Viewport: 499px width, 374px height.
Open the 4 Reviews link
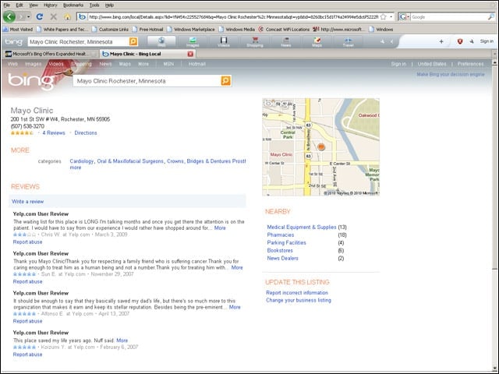(x=54, y=133)
